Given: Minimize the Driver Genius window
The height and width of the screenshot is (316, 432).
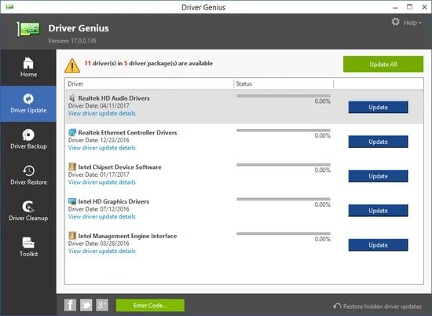Looking at the screenshot, I should (x=395, y=8).
